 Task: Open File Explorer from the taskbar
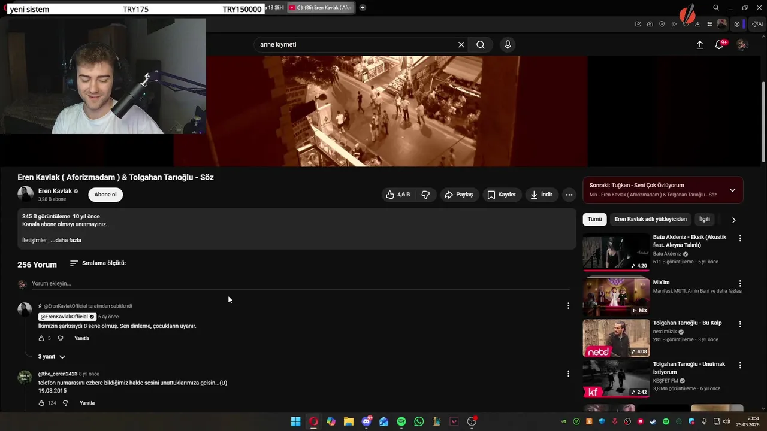348,421
